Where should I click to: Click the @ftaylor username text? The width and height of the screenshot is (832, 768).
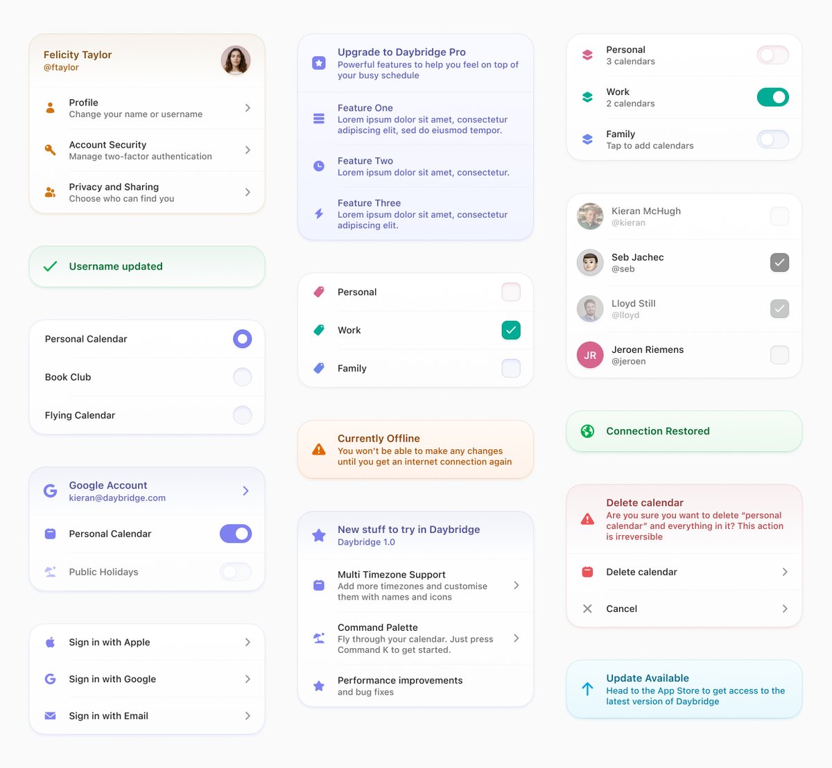[61, 67]
